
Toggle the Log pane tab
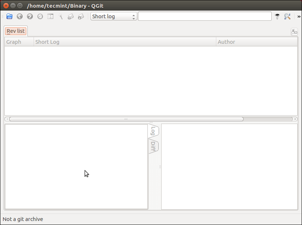click(x=154, y=131)
